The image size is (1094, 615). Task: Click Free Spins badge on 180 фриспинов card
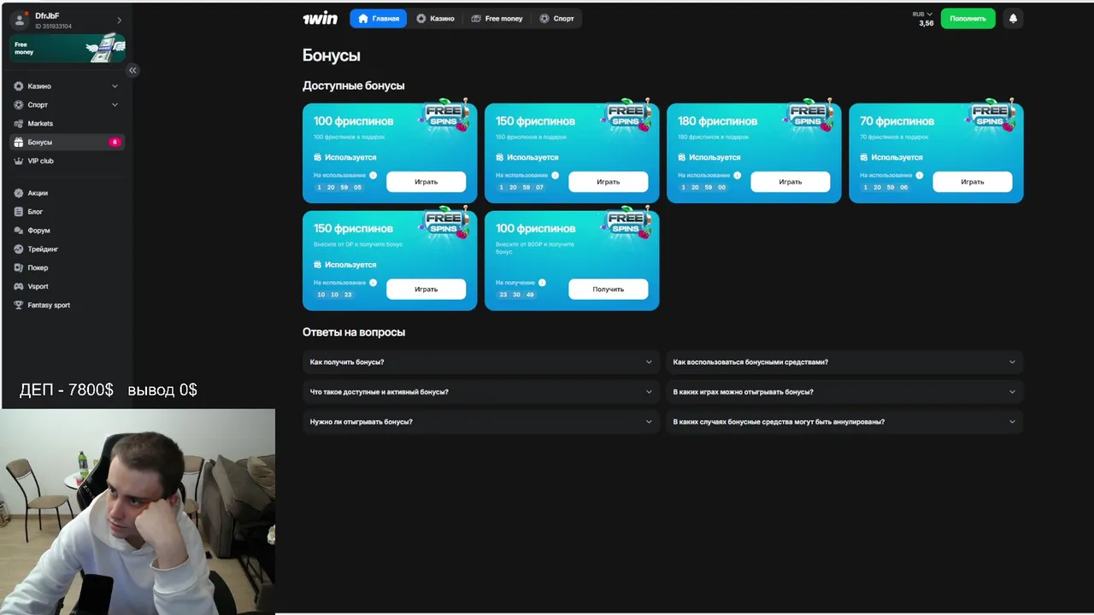808,115
